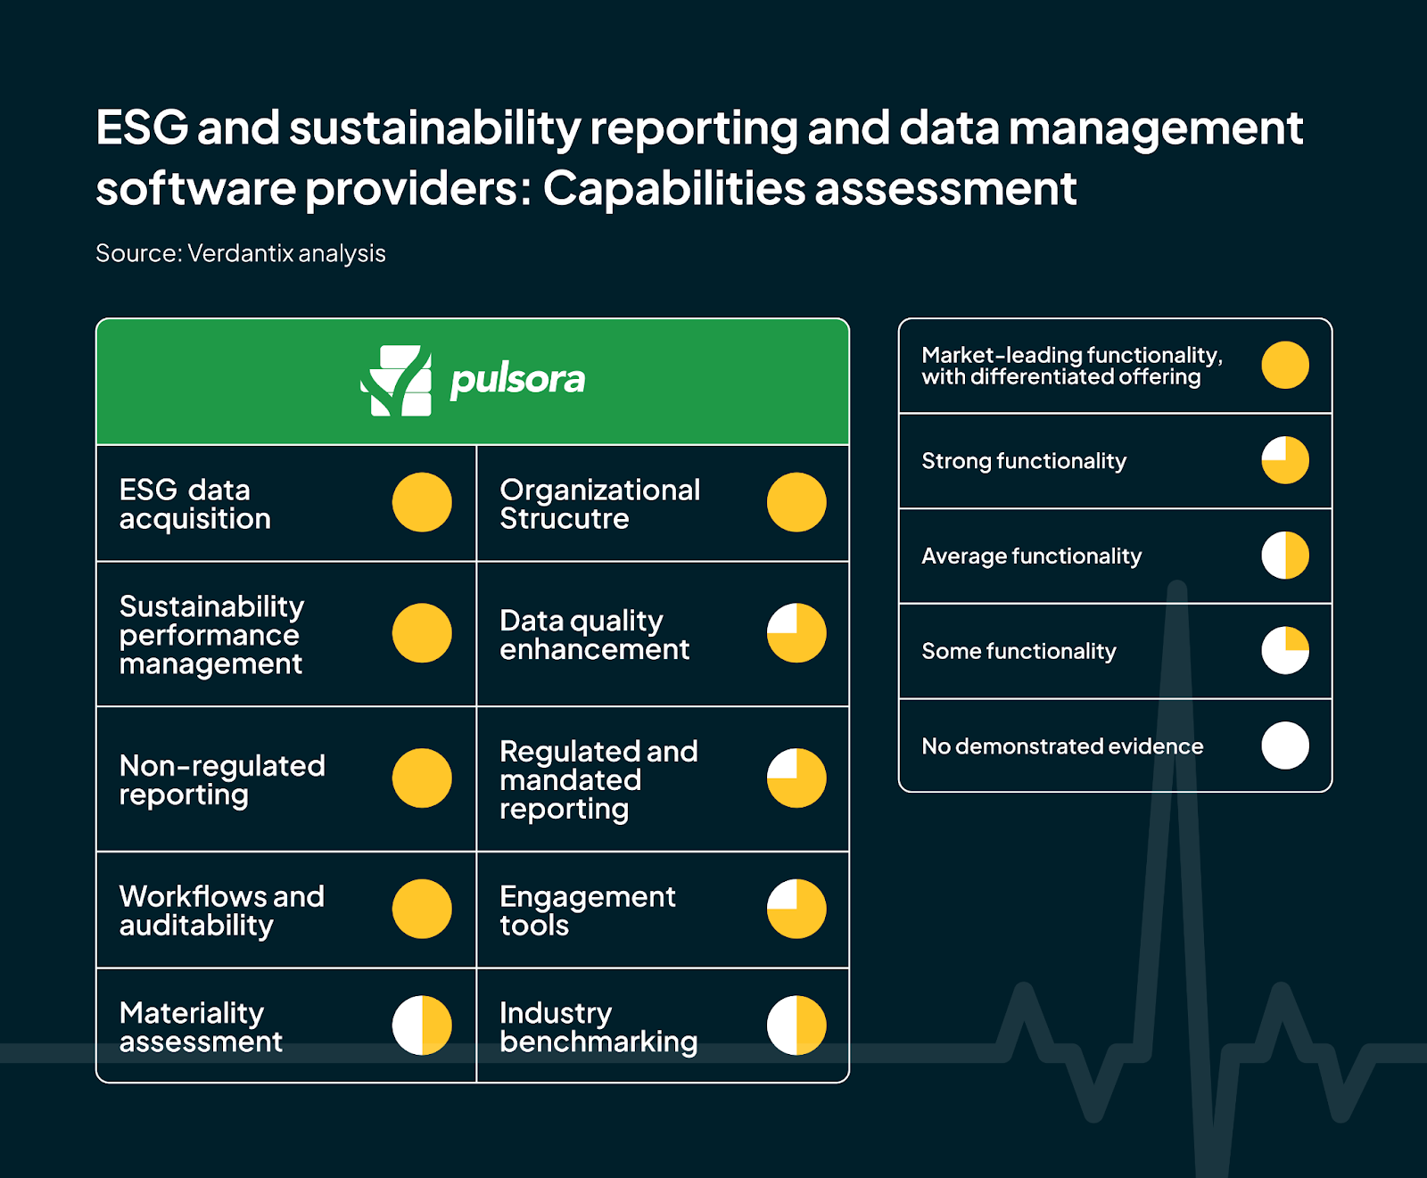Click the Materiality assessment half-filled circle
The width and height of the screenshot is (1427, 1178).
(422, 1026)
